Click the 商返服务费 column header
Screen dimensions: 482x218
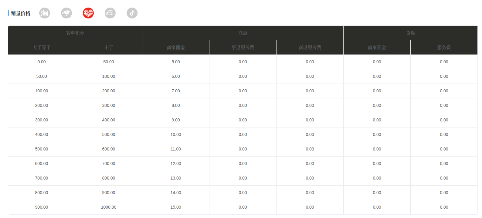tap(310, 48)
